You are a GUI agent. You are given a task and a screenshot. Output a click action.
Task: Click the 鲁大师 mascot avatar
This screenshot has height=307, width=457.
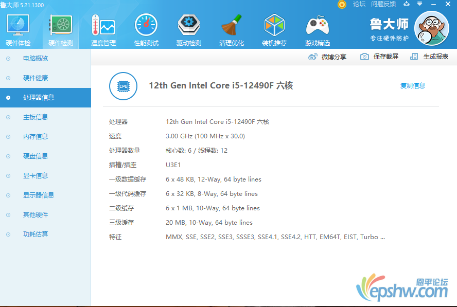[x=432, y=28]
